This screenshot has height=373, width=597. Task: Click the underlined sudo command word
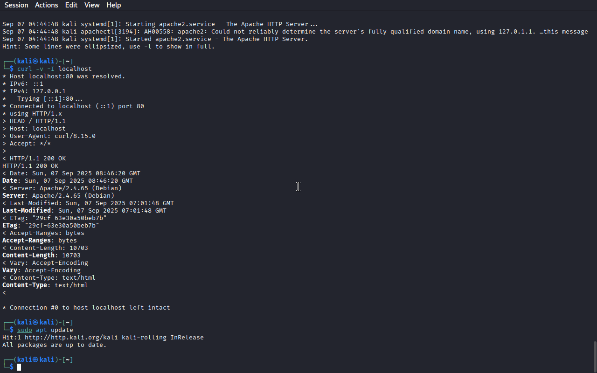[25, 330]
